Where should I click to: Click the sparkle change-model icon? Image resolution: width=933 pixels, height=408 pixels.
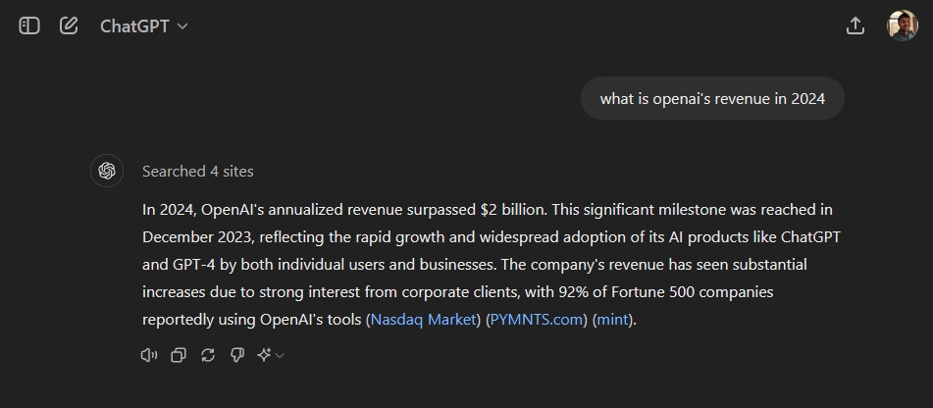[x=264, y=355]
